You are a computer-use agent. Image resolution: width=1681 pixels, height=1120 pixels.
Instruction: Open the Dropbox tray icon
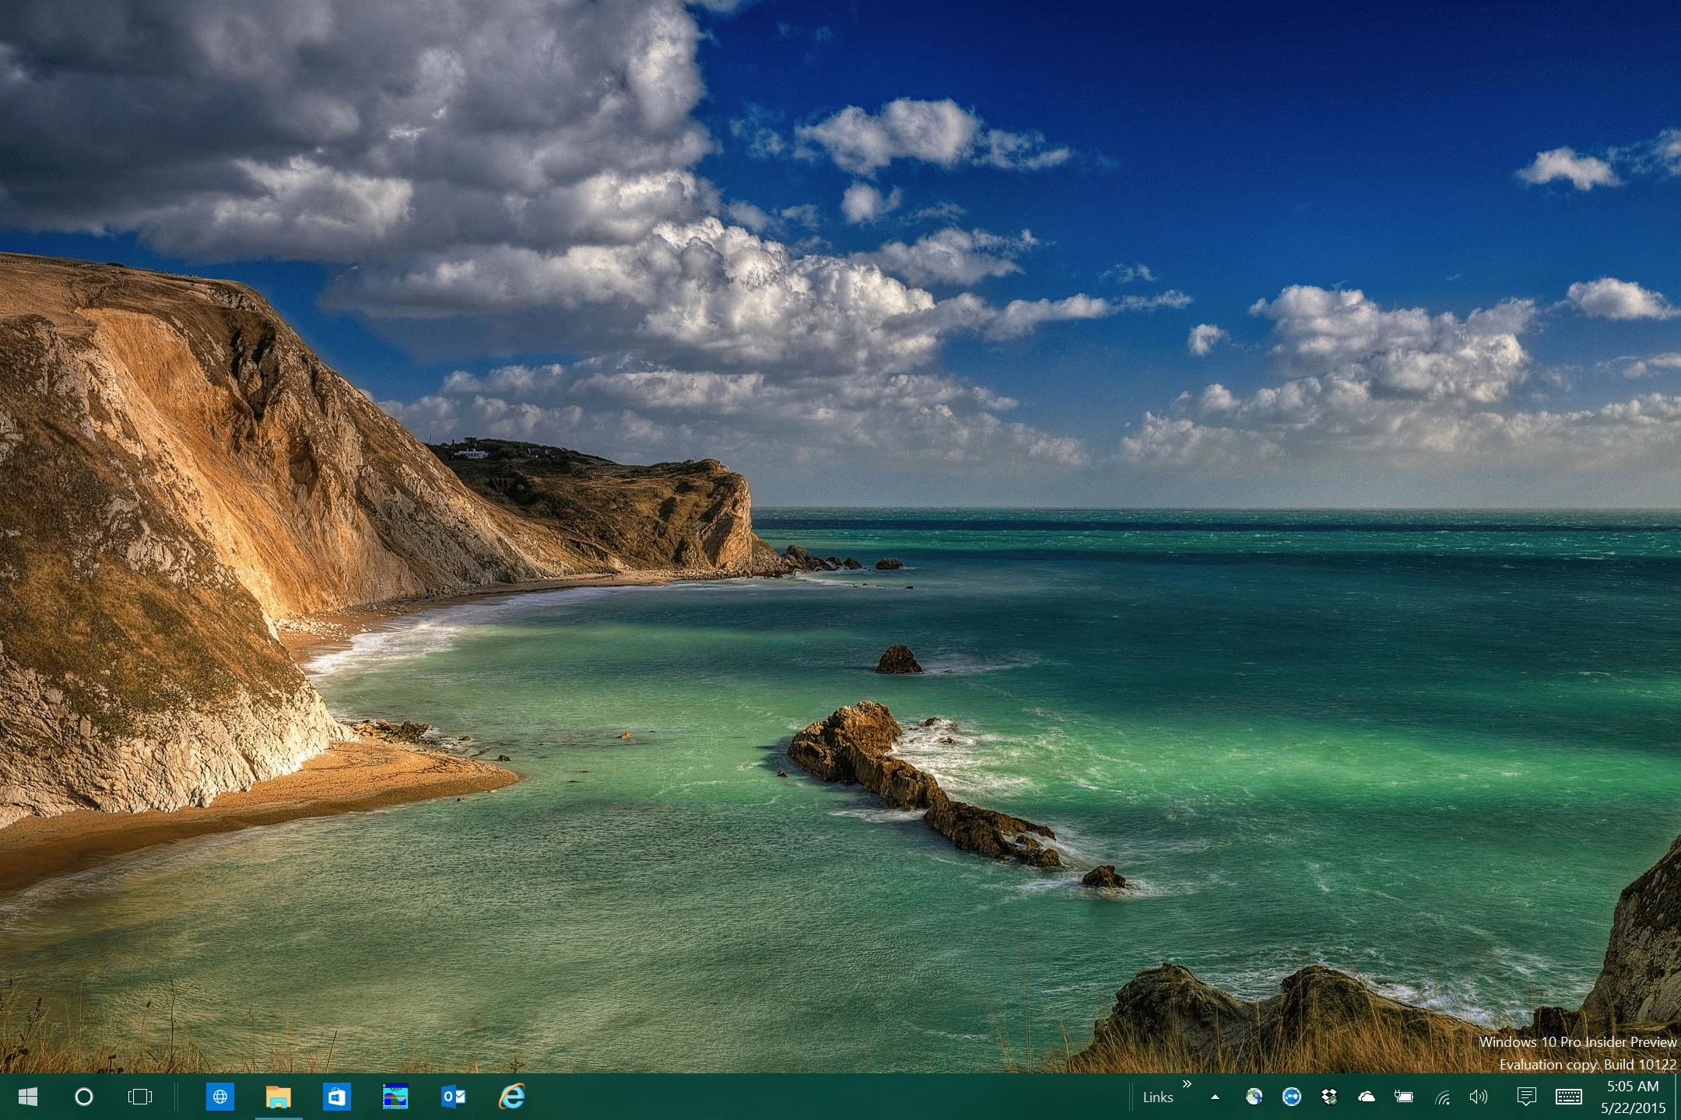pos(1329,1097)
